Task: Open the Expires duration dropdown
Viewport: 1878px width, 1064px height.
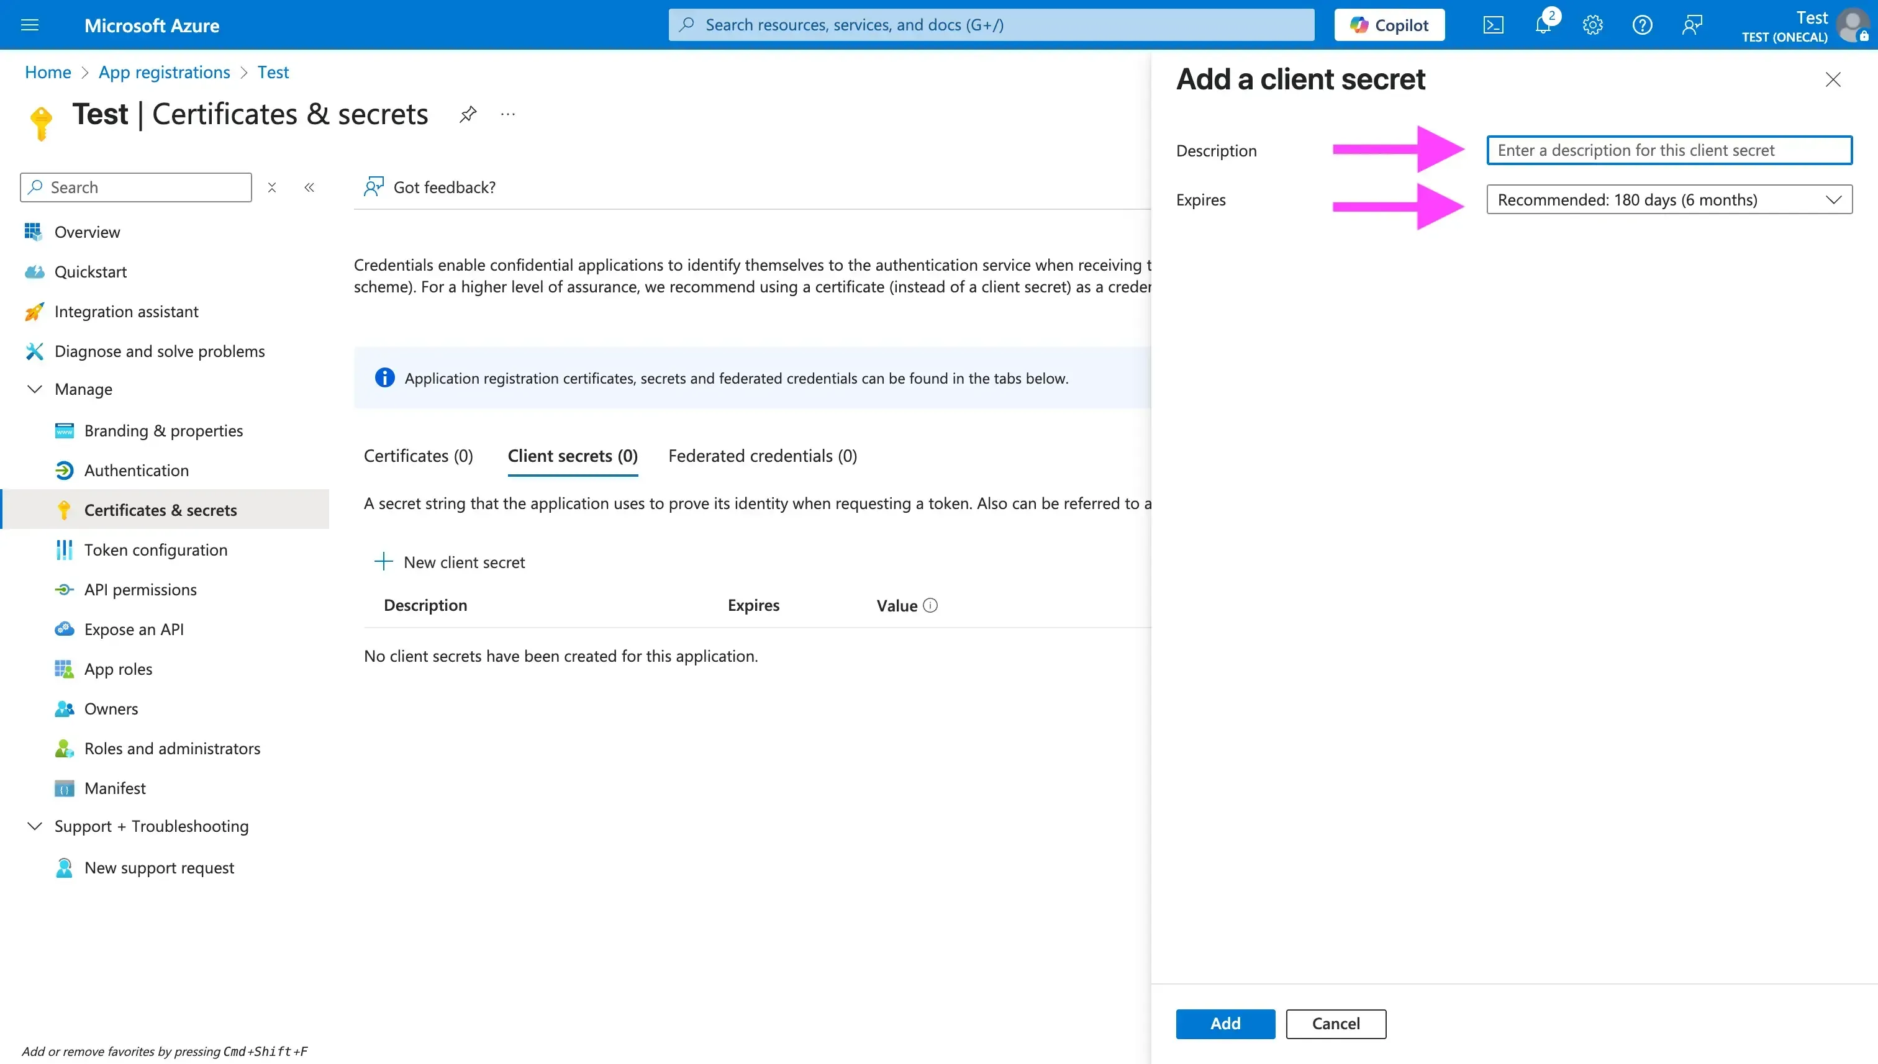Action: (x=1669, y=199)
